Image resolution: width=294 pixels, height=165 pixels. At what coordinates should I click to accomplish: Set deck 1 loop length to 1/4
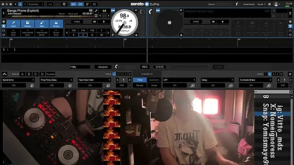[x=83, y=30]
